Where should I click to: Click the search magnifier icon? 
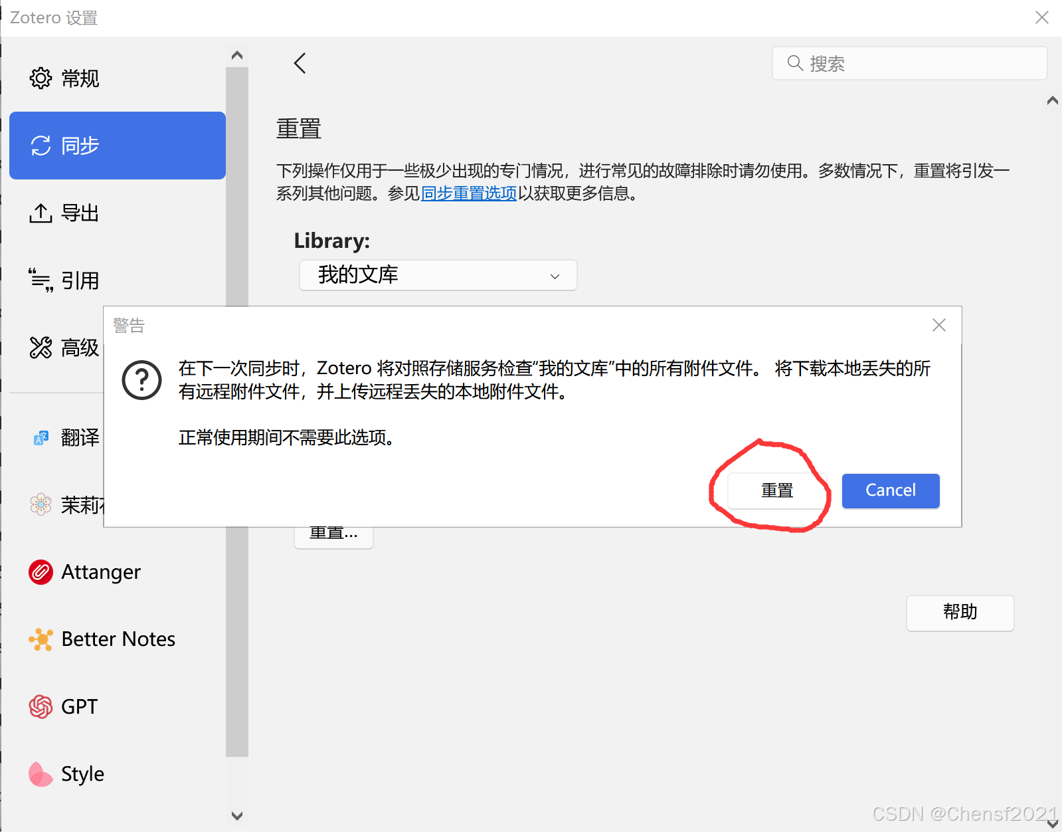pyautogui.click(x=794, y=63)
